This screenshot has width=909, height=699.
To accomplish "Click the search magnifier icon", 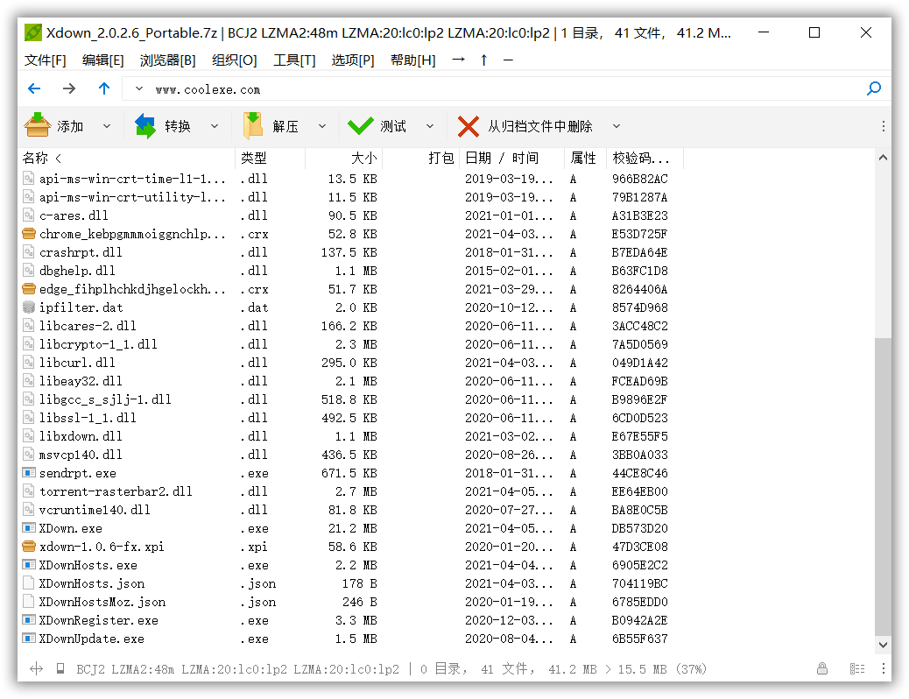I will click(x=874, y=88).
